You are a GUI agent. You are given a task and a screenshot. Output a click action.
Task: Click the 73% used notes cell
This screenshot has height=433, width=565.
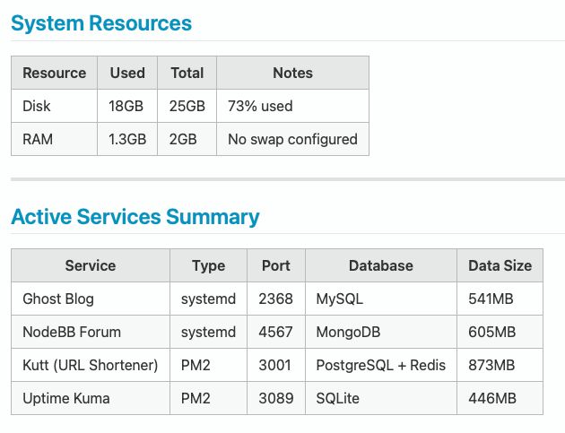tap(260, 106)
